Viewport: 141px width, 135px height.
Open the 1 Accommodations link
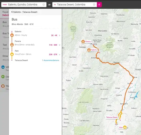pos(51,60)
